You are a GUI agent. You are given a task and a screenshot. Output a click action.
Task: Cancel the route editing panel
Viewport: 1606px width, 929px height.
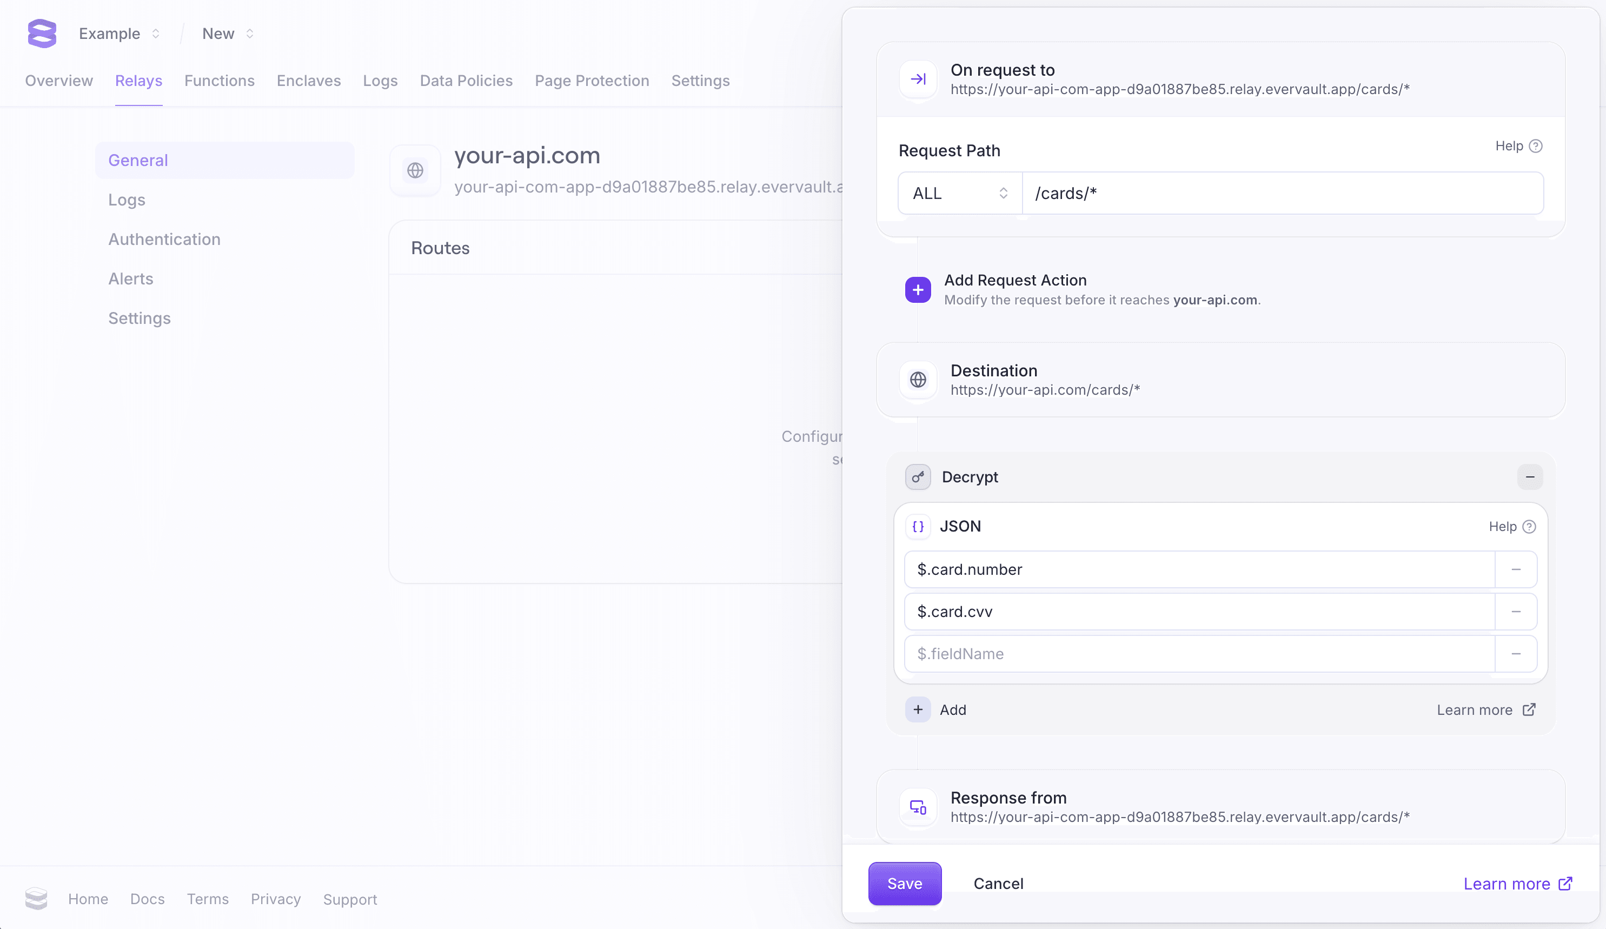(998, 883)
